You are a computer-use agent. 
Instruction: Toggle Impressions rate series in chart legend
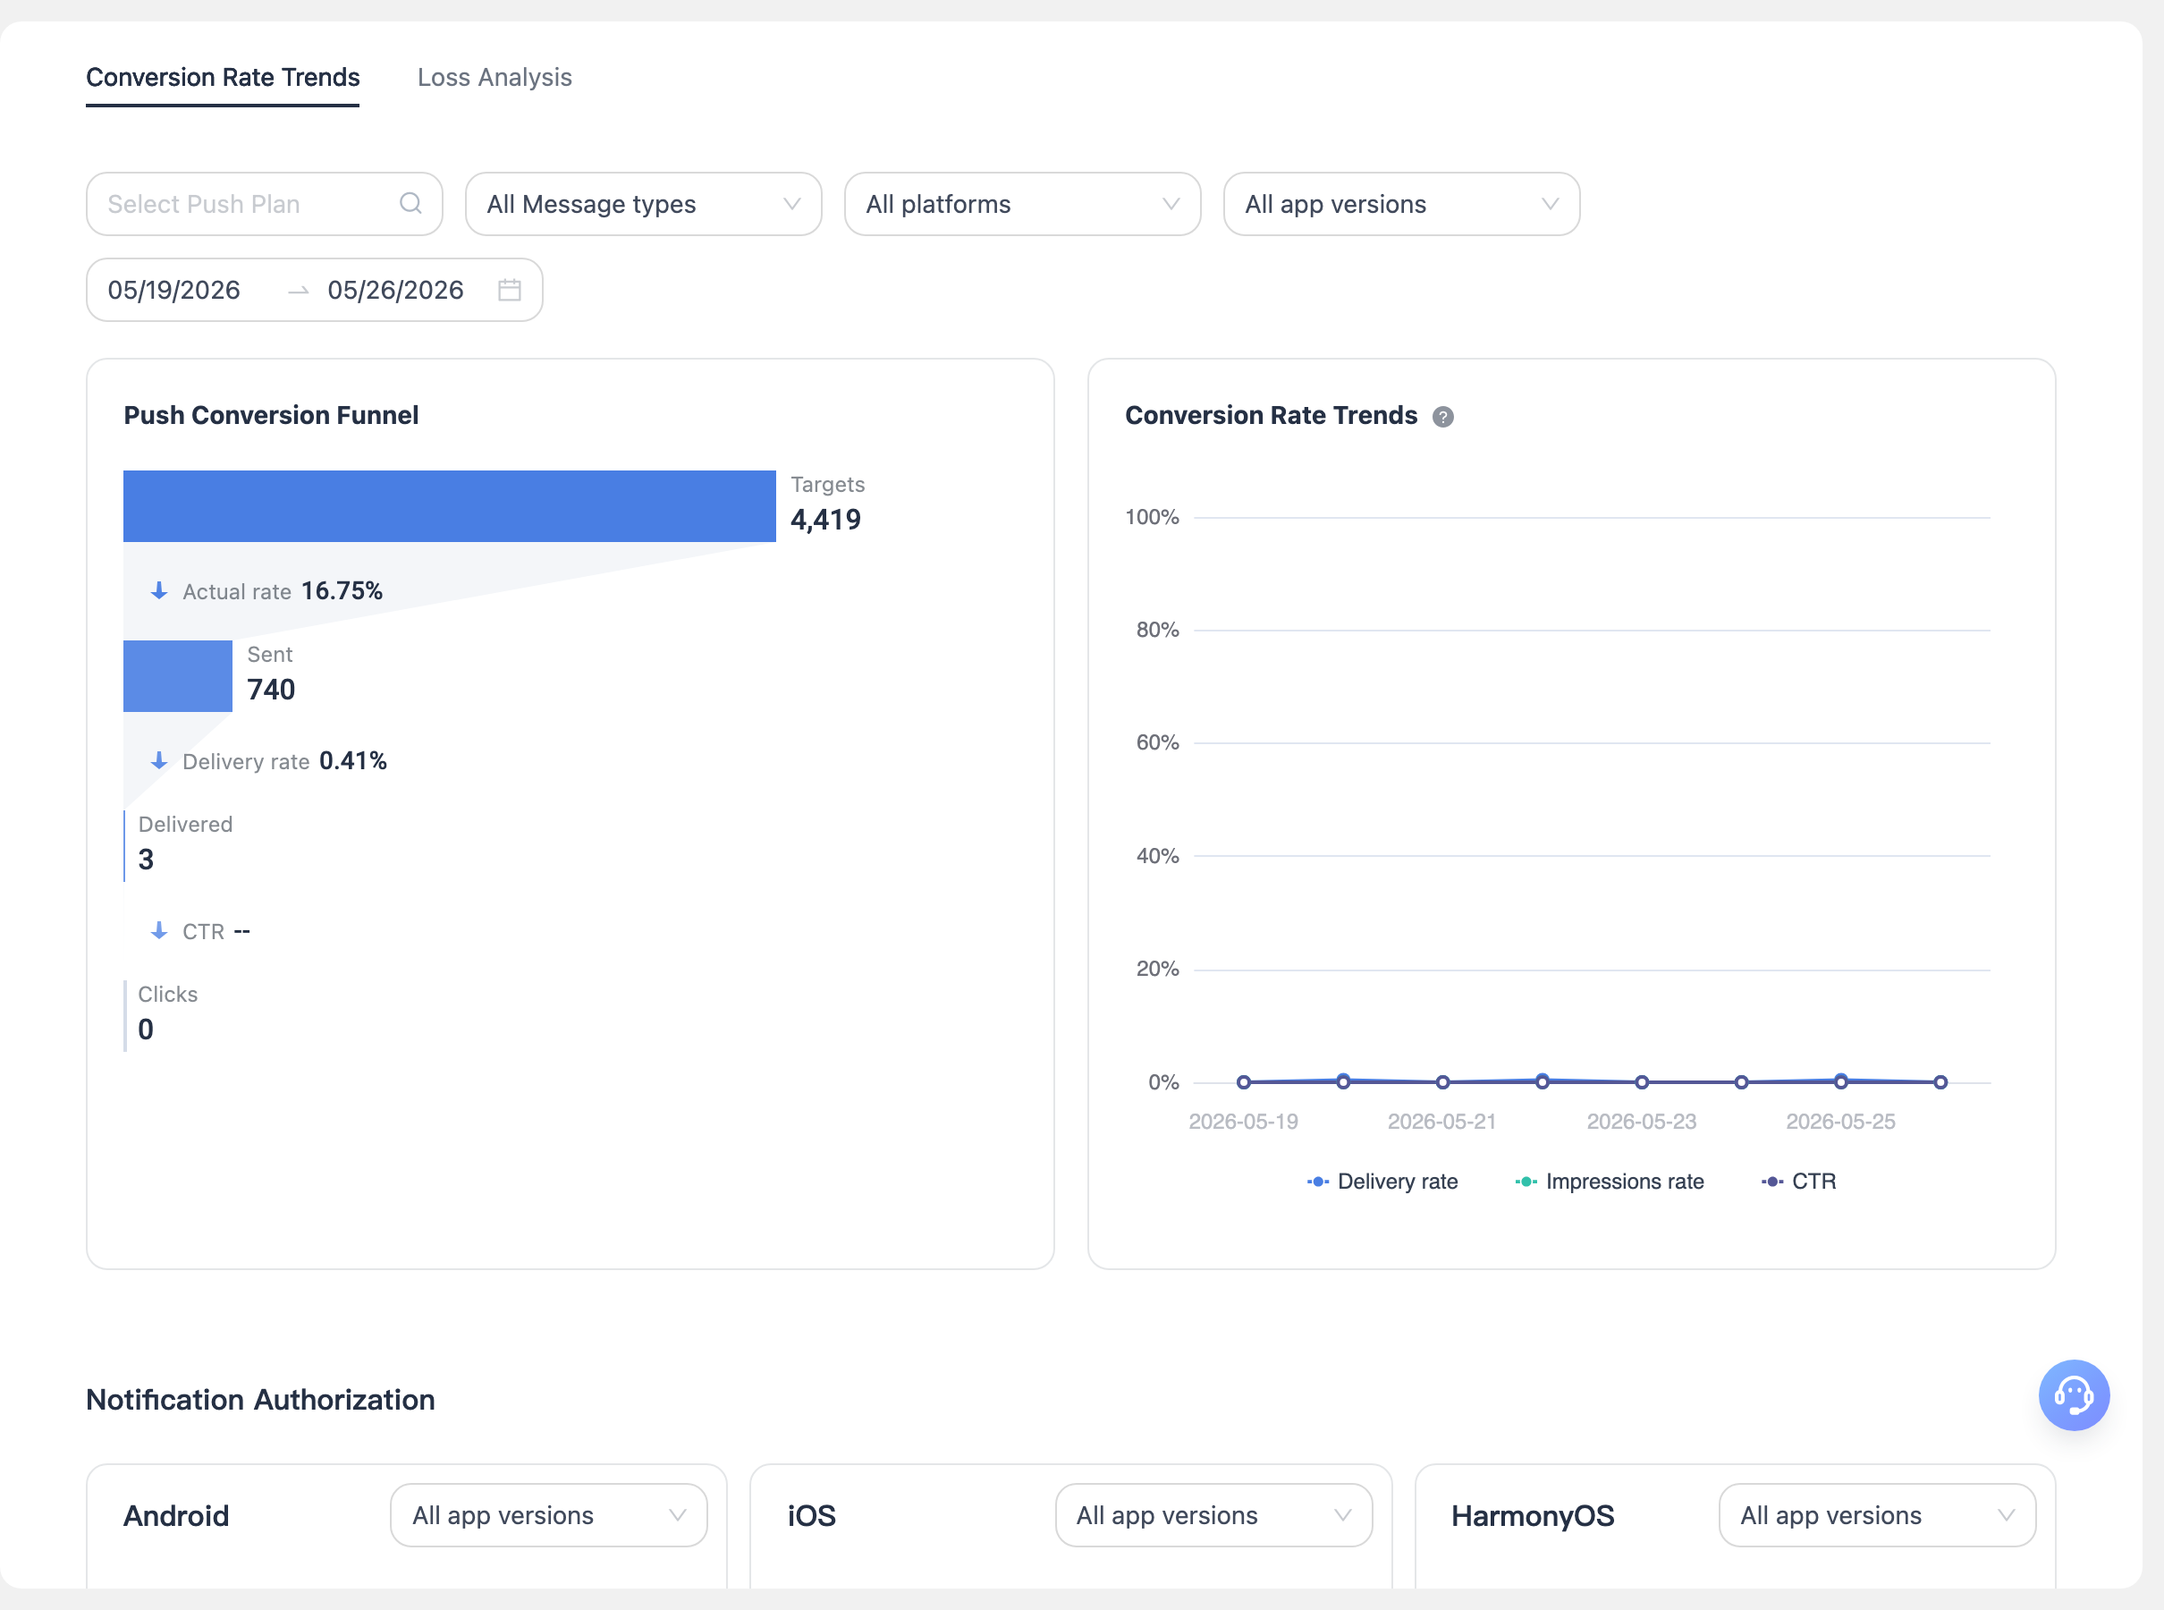(x=1610, y=1182)
